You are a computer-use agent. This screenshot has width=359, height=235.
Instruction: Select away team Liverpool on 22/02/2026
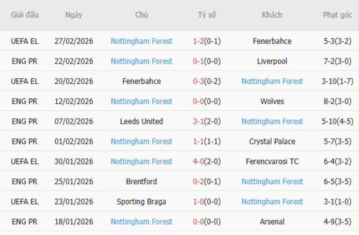coord(272,61)
